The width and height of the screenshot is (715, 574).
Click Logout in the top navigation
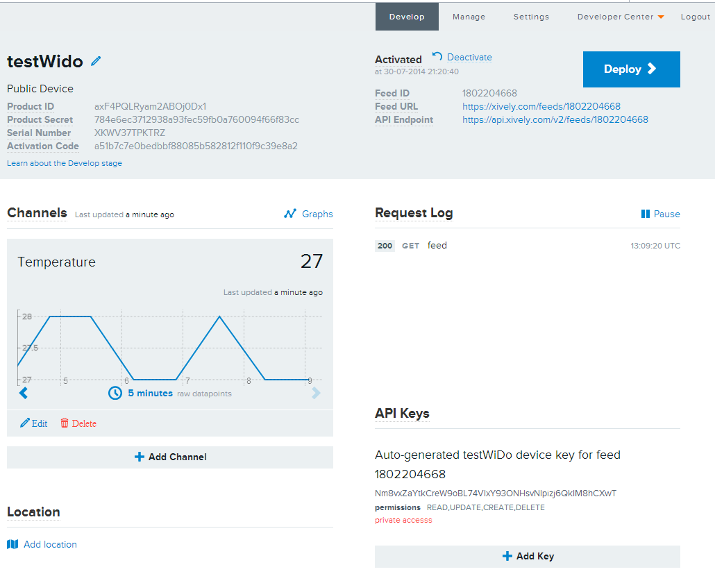[x=696, y=17]
